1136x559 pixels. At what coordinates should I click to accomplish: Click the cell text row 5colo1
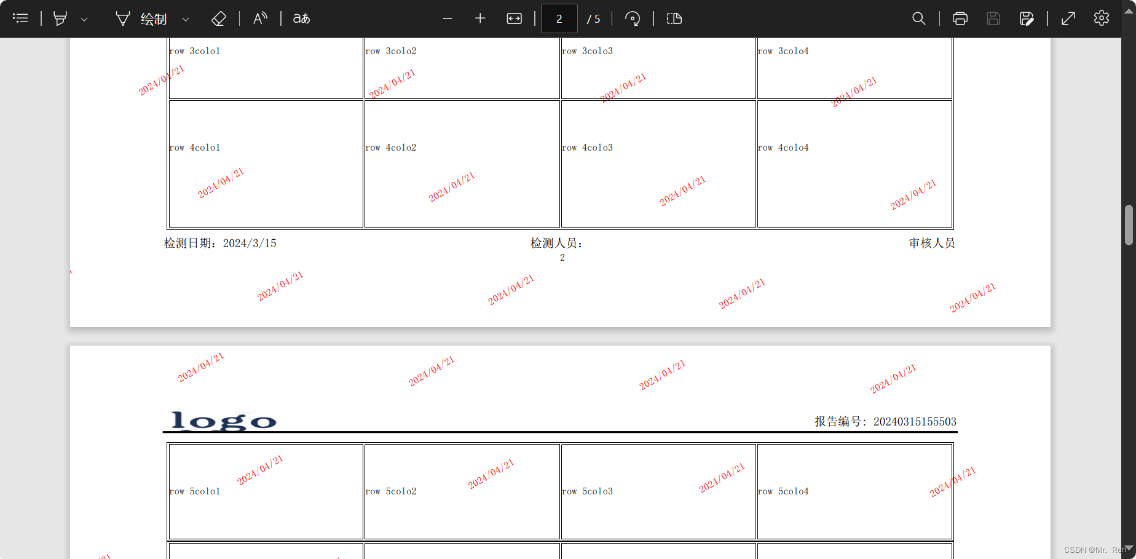click(x=195, y=491)
